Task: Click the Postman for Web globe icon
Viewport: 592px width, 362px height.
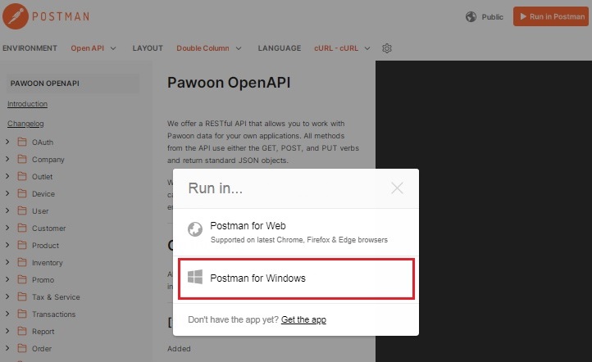Action: click(x=195, y=229)
